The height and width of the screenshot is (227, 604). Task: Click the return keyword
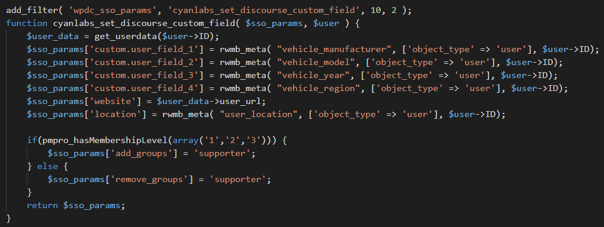43,206
